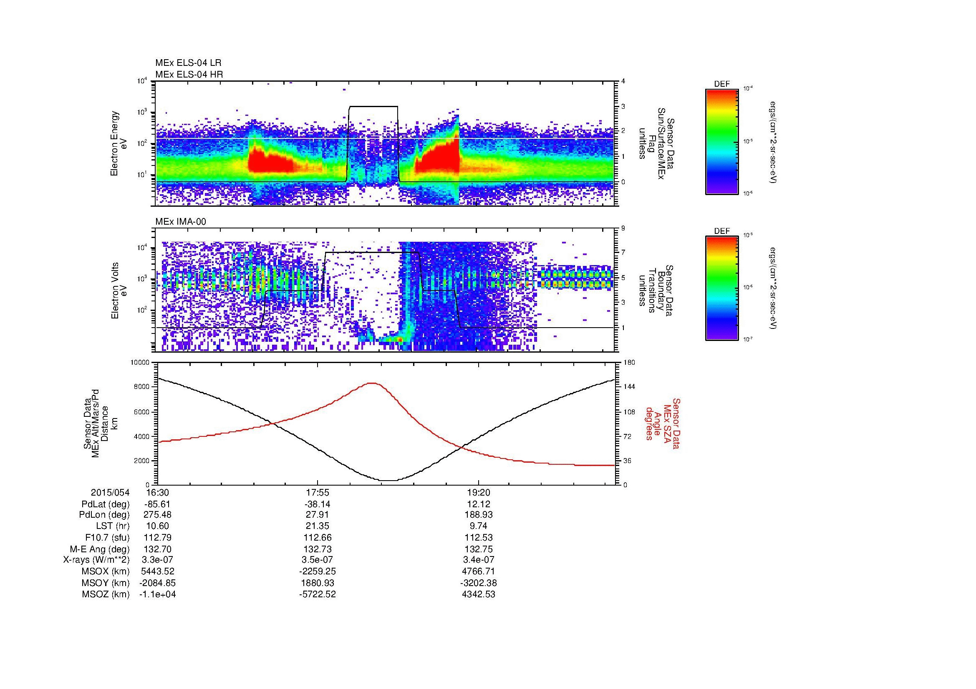Click the 10000 tick on the altitude axis
Screen dimensions: 976x689
tap(140, 363)
